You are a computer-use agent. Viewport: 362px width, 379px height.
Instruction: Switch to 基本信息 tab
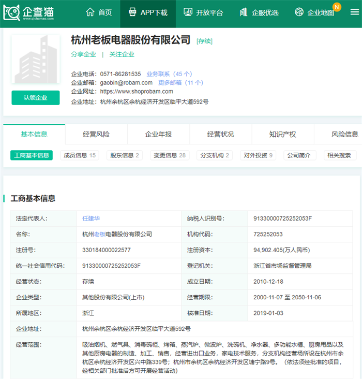34,134
